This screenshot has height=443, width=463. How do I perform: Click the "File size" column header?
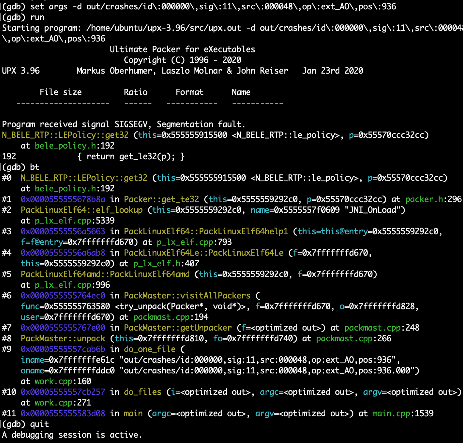click(x=60, y=92)
